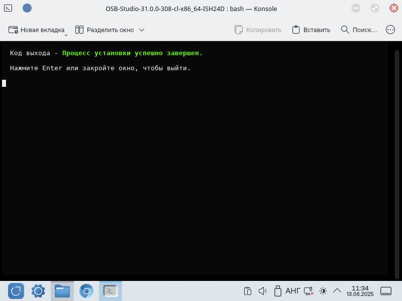Viewport: 402px width, 301px height.
Task: Expand the Разделить окно chevron
Action: click(x=142, y=30)
